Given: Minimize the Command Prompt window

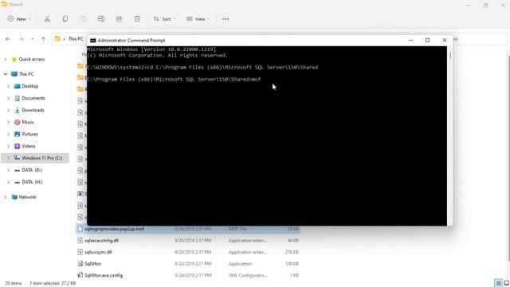Looking at the screenshot, I should (x=410, y=41).
